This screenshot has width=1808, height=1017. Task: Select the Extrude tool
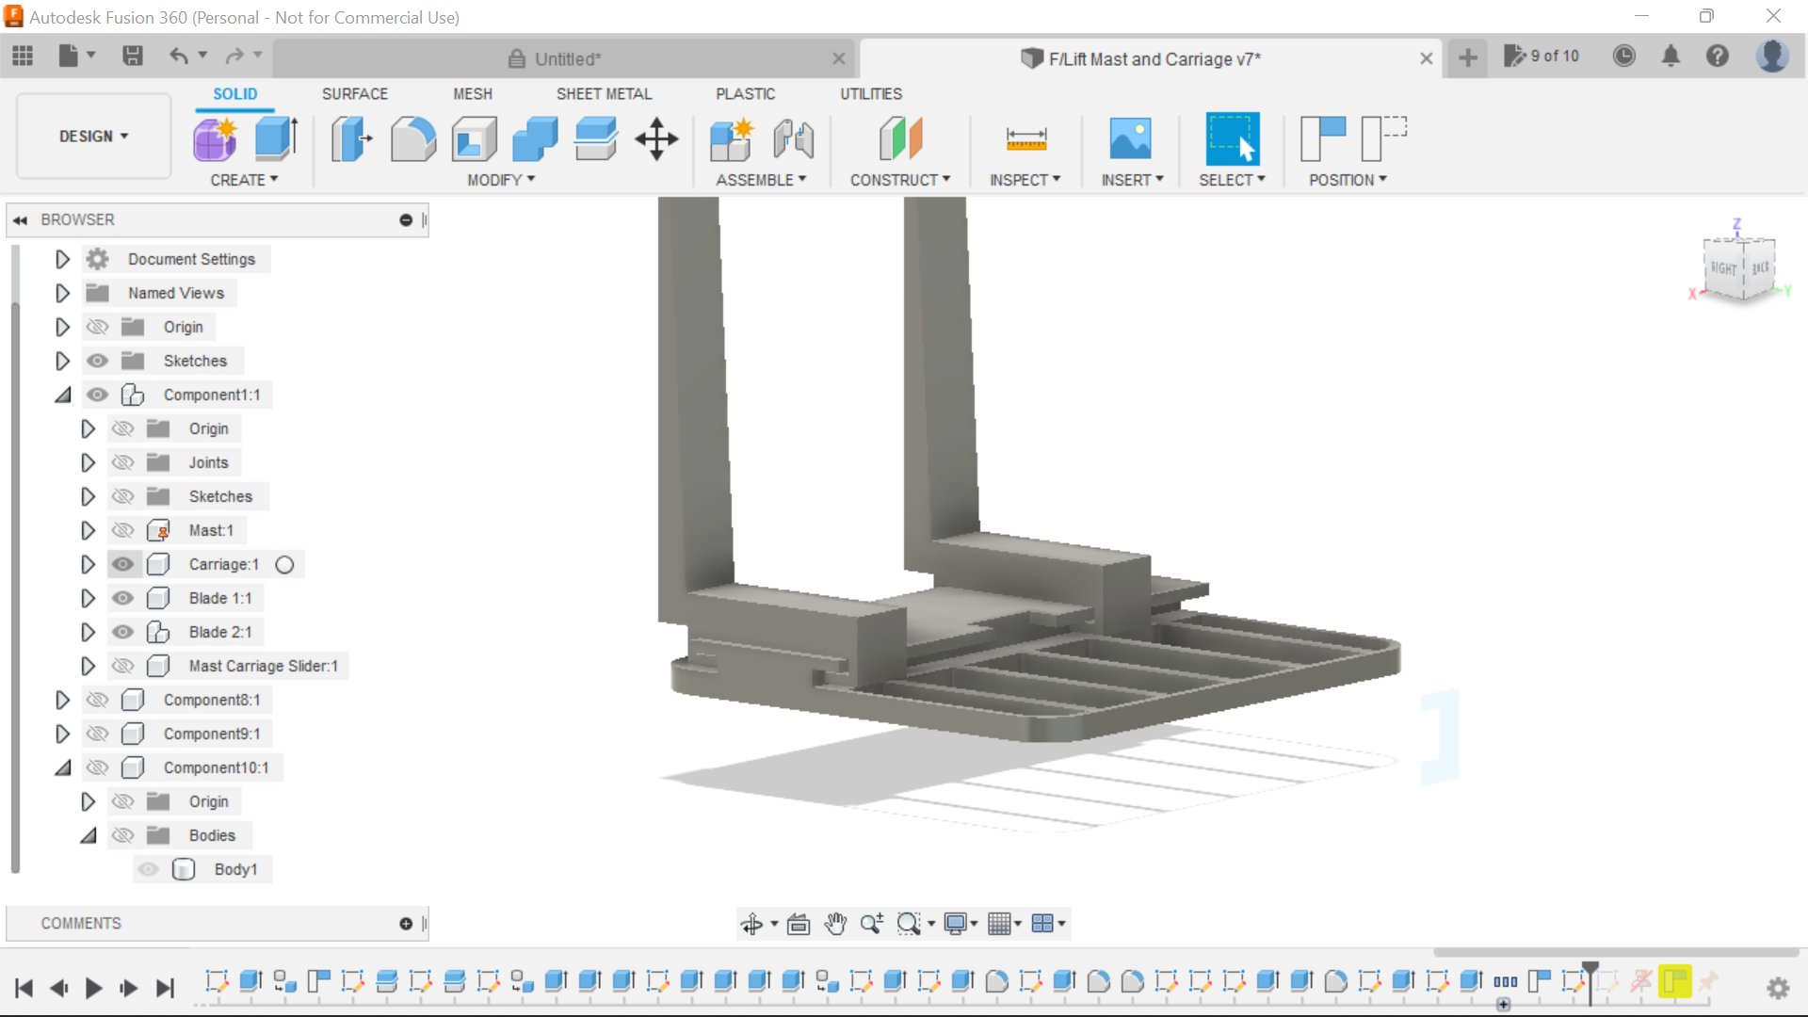pyautogui.click(x=276, y=138)
